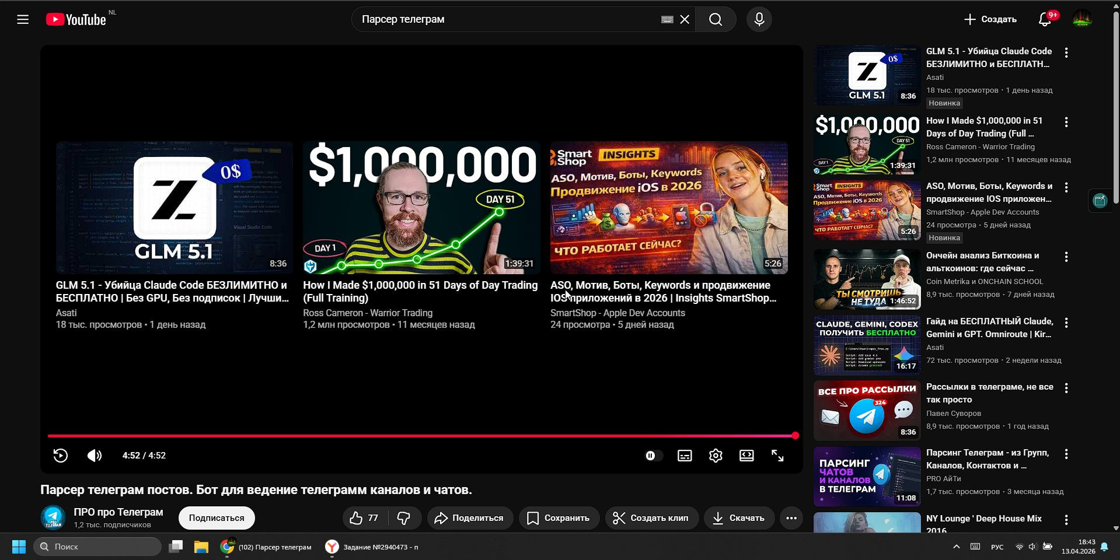The height and width of the screenshot is (560, 1120).
Task: Open Windows notification center bell
Action: (1104, 547)
